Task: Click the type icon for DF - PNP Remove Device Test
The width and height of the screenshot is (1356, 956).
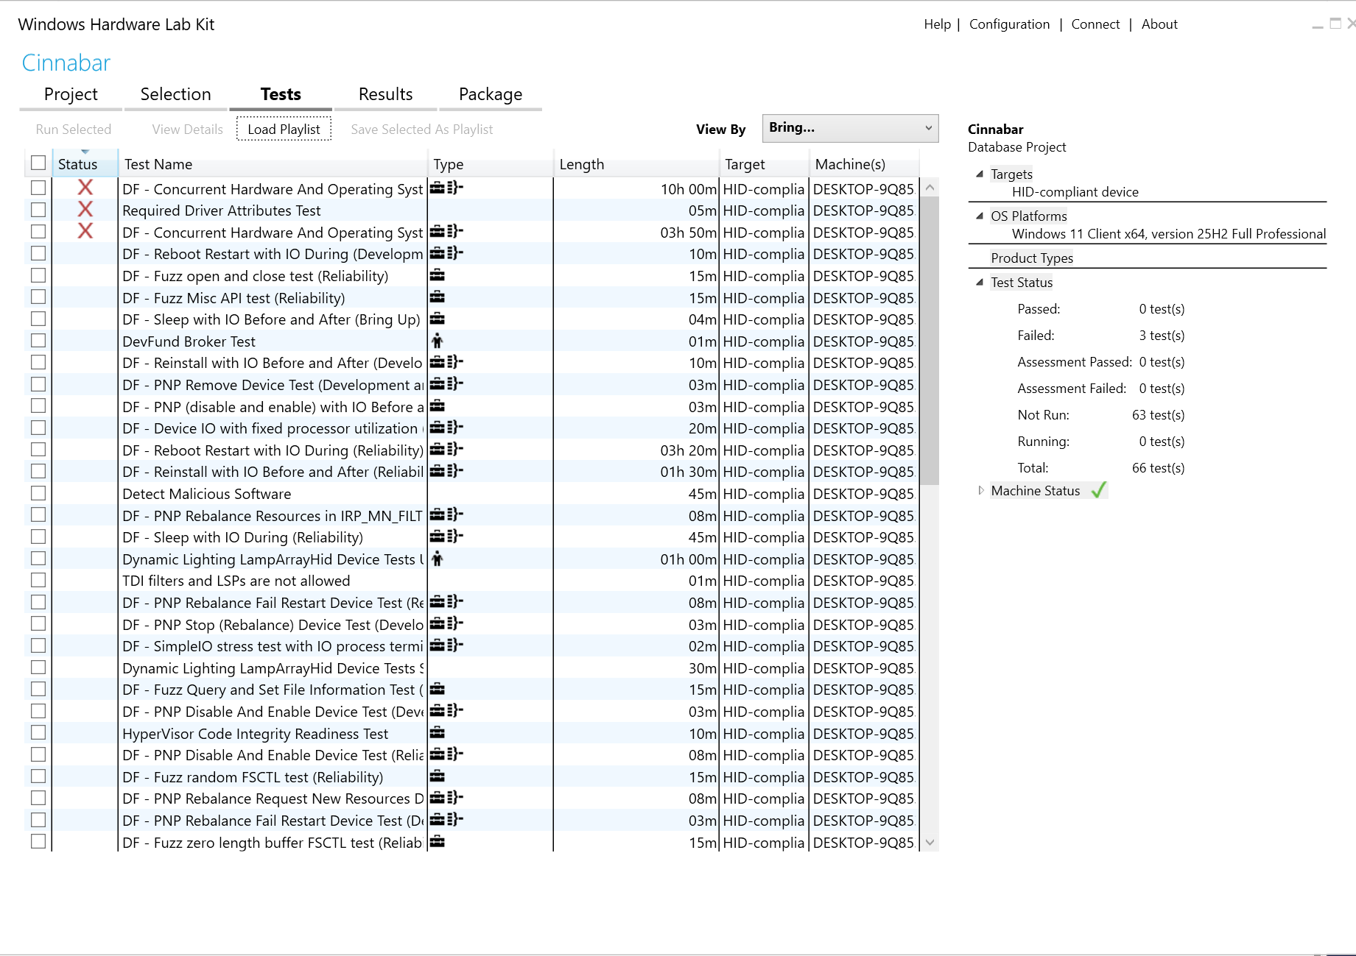Action: click(x=446, y=384)
